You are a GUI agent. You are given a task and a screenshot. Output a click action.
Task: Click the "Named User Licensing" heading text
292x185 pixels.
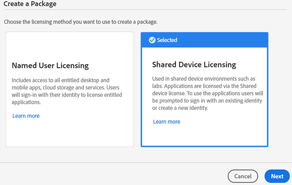click(x=50, y=66)
